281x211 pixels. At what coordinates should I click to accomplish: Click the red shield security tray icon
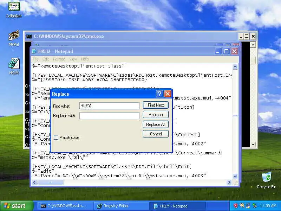(x=236, y=206)
